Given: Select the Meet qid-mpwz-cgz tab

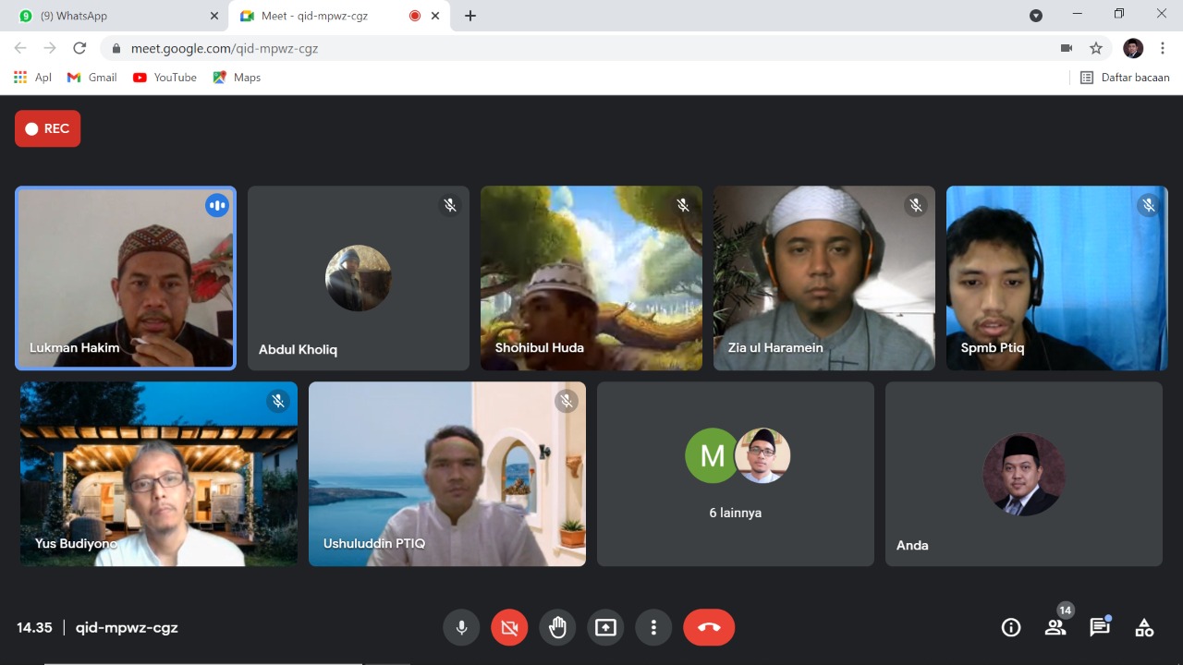Looking at the screenshot, I should click(x=337, y=16).
